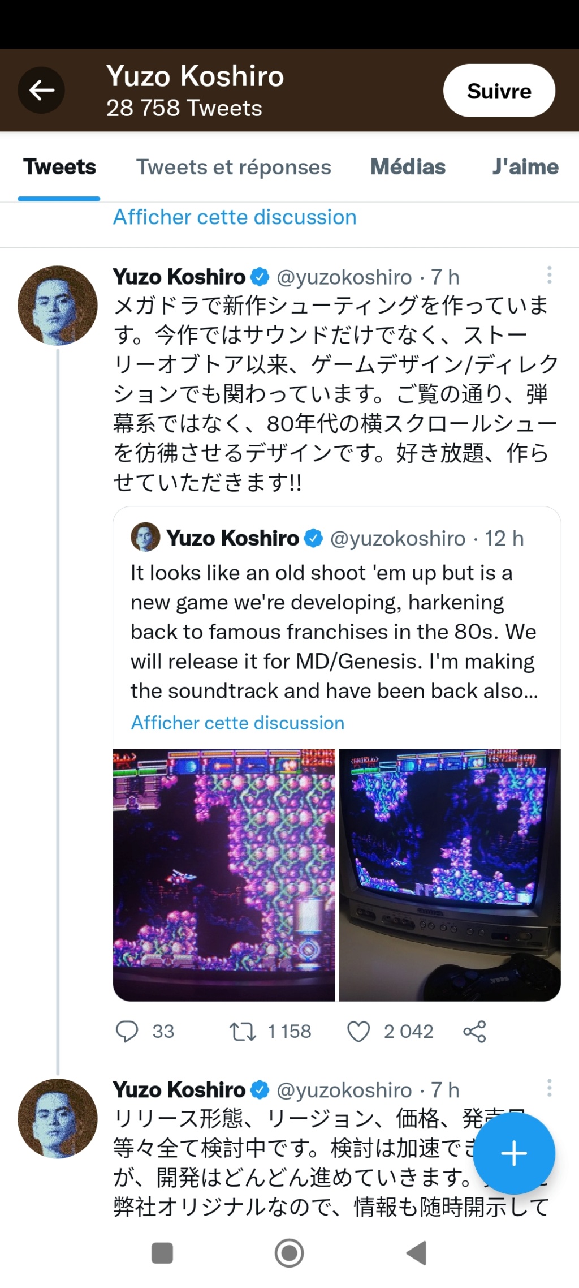Tap the retweet icon showing 1 158
The height and width of the screenshot is (1288, 579).
(x=243, y=1031)
